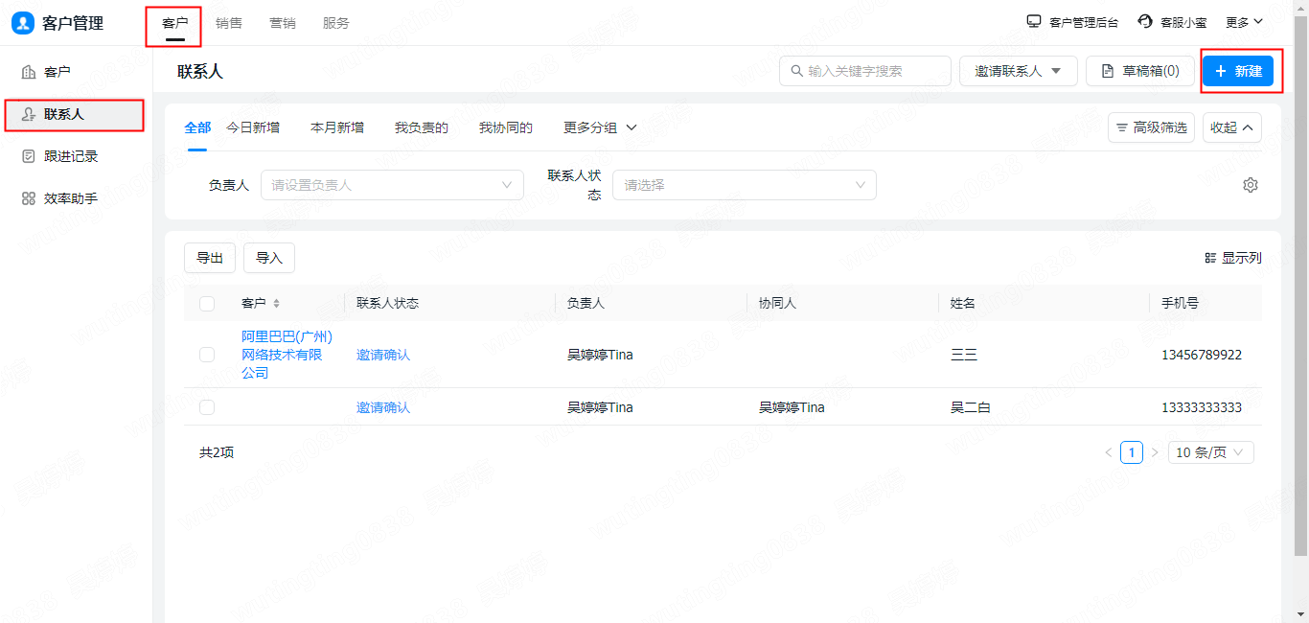Click the 客服小蜜 headset icon

coord(1145,22)
